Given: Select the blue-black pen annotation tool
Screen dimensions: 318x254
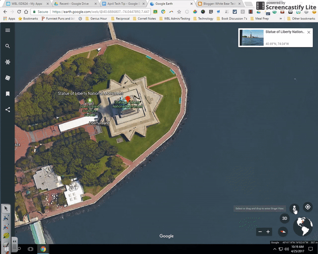Looking at the screenshot, I should pos(6,218).
